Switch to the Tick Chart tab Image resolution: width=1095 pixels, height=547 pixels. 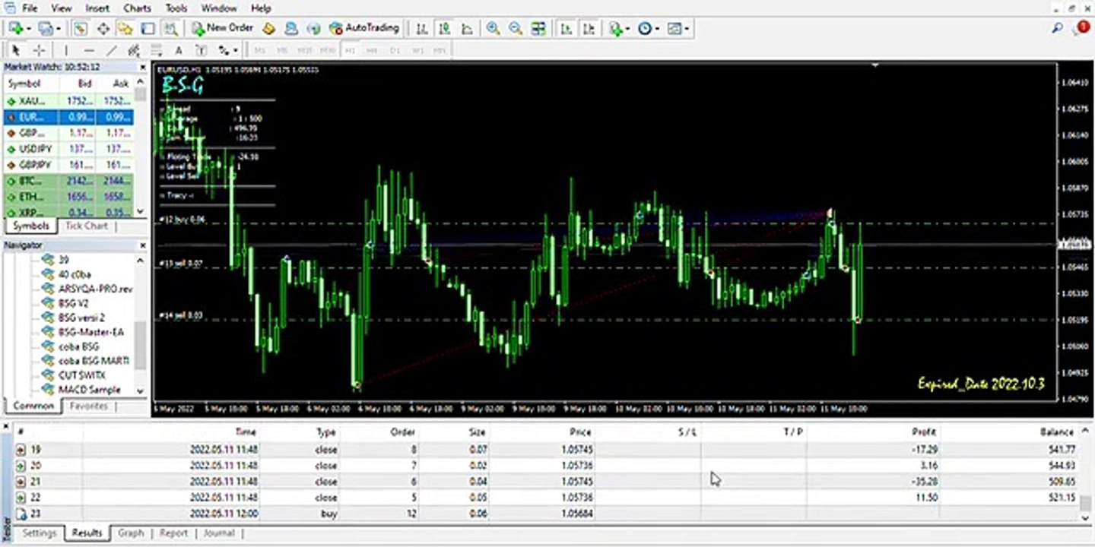coord(86,226)
